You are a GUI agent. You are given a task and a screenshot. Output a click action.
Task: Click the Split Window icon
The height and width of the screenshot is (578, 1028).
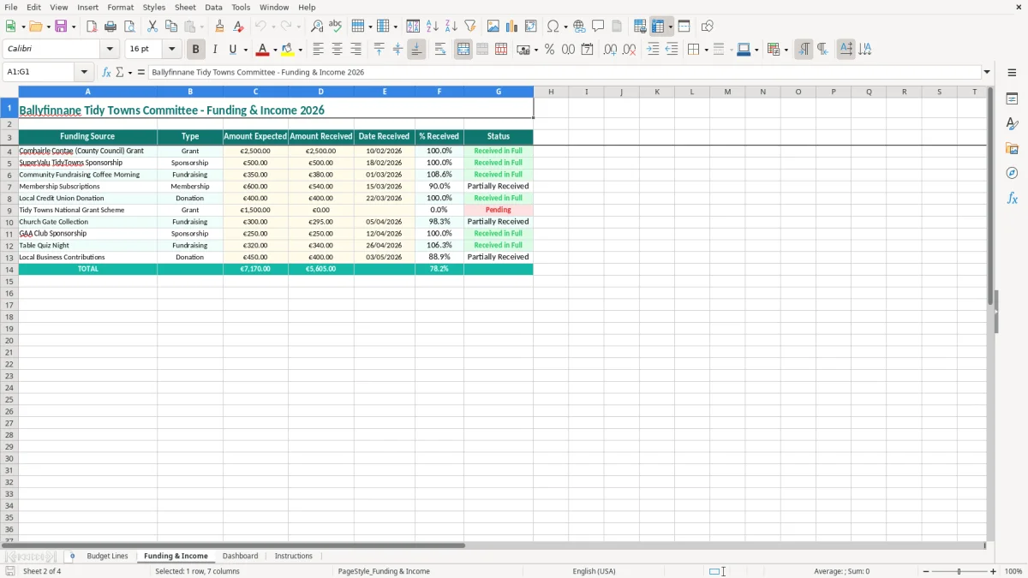[x=684, y=27]
